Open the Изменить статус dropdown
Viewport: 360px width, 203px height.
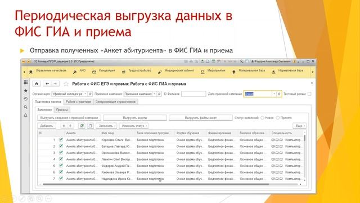(134, 126)
